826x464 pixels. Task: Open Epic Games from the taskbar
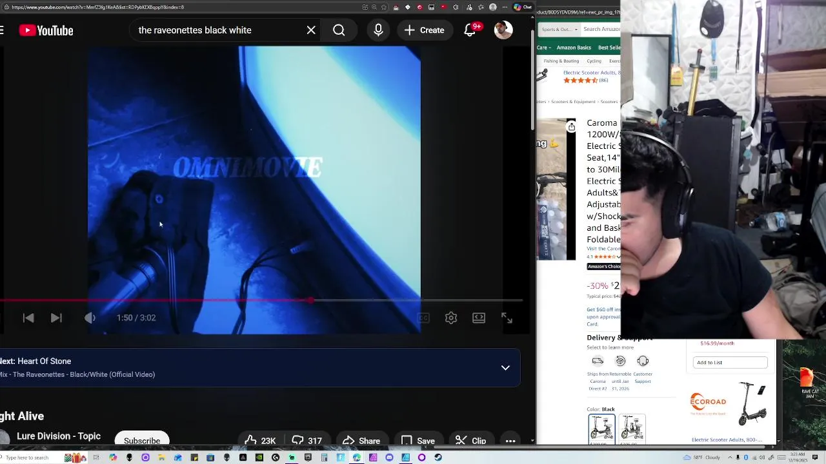[308, 458]
